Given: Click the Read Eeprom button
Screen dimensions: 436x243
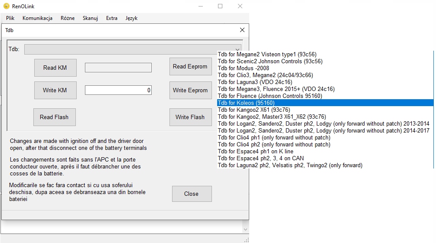Looking at the screenshot, I should pos(190,67).
